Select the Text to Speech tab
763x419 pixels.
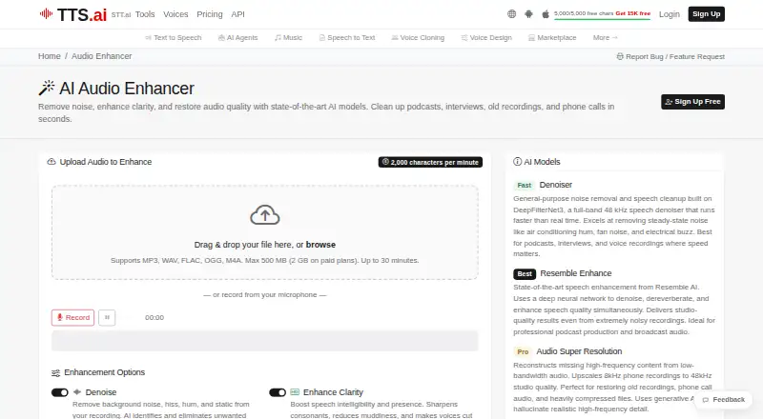(x=174, y=37)
